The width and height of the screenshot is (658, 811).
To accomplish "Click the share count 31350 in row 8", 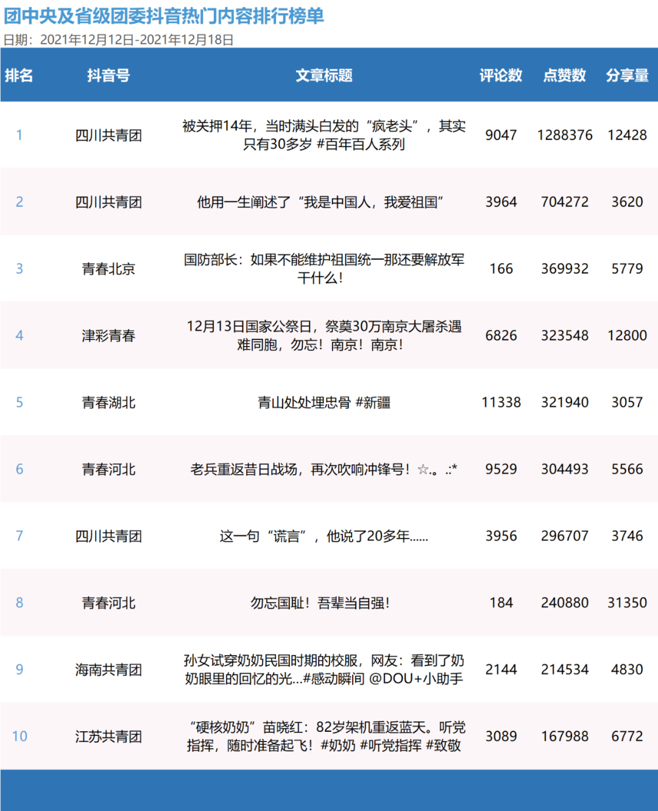I will coord(629,603).
